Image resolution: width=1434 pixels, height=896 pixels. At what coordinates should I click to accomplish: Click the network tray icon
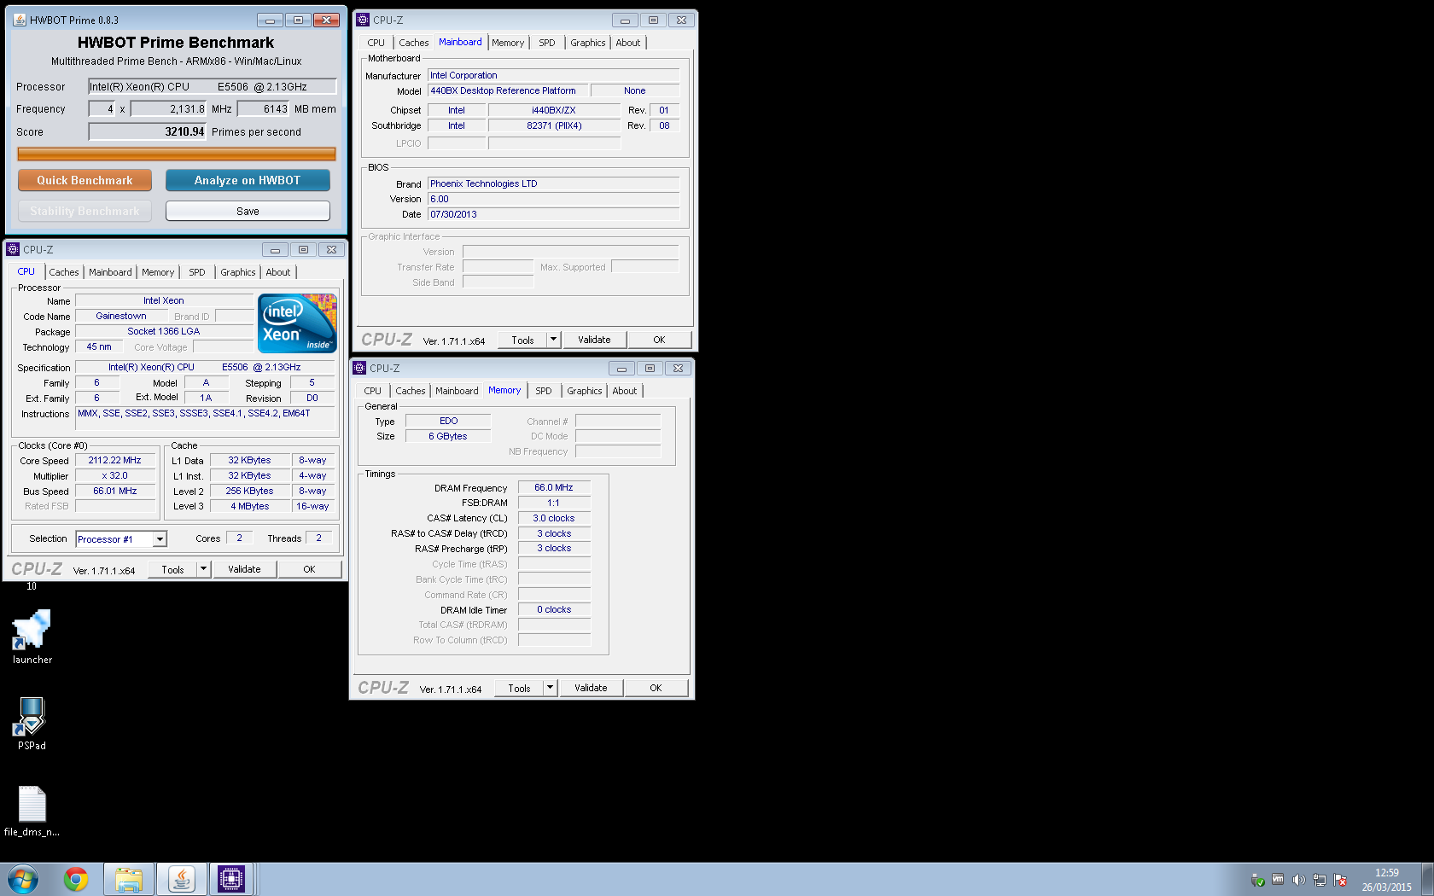tap(1320, 880)
